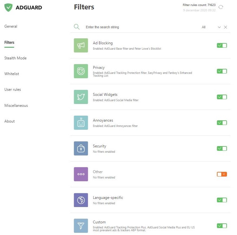
Task: Select the Filters sidebar item
Action: coord(9,42)
